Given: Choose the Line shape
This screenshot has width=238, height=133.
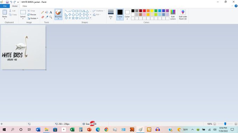Looking at the screenshot, I should click(66, 11).
